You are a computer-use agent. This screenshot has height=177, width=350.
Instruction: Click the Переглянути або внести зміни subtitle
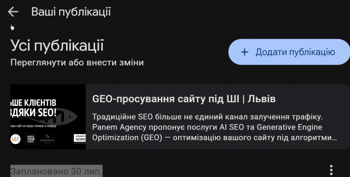tap(77, 62)
